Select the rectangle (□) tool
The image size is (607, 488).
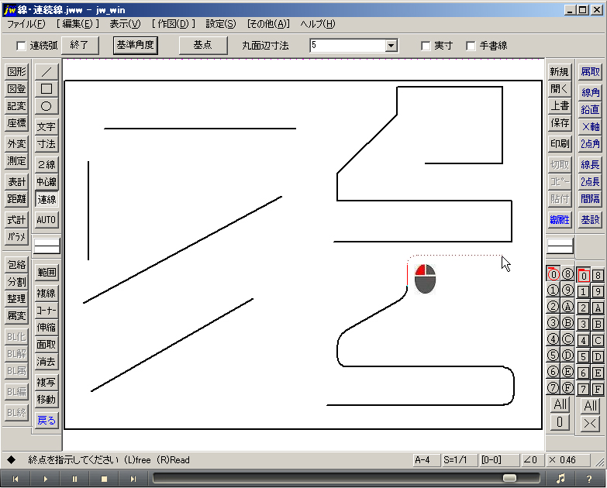pyautogui.click(x=47, y=88)
